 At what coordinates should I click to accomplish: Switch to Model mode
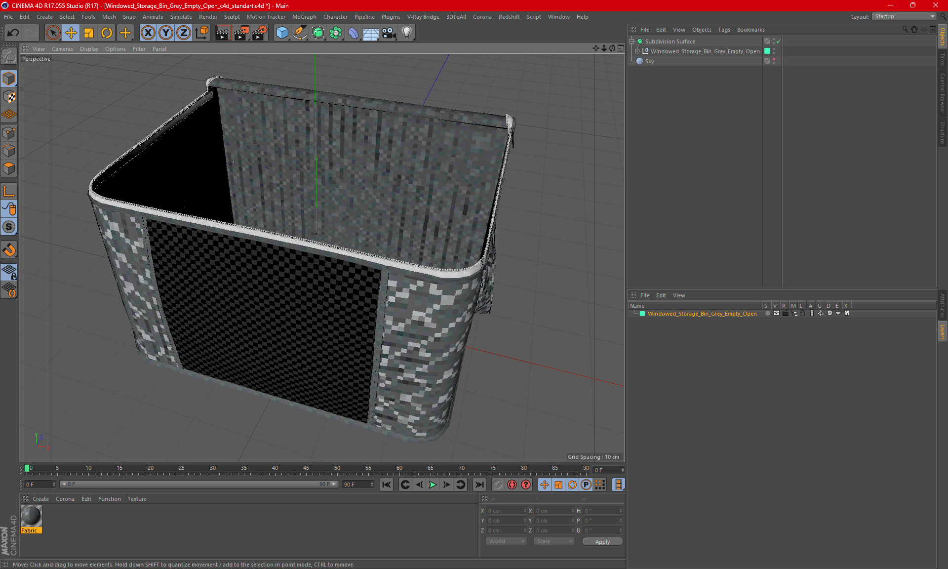pyautogui.click(x=9, y=79)
